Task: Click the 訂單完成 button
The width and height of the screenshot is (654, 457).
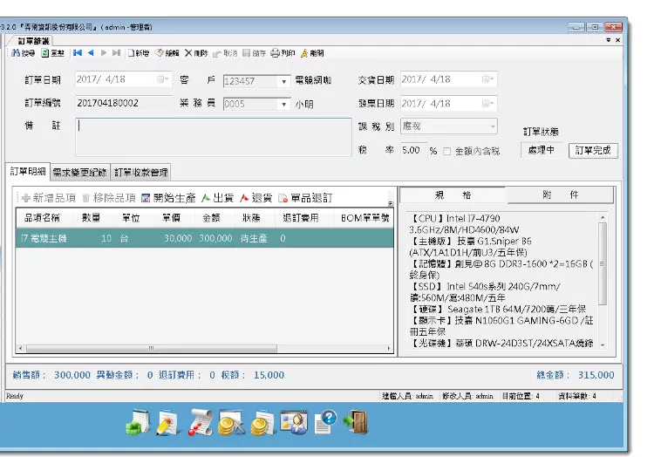Action: point(593,150)
